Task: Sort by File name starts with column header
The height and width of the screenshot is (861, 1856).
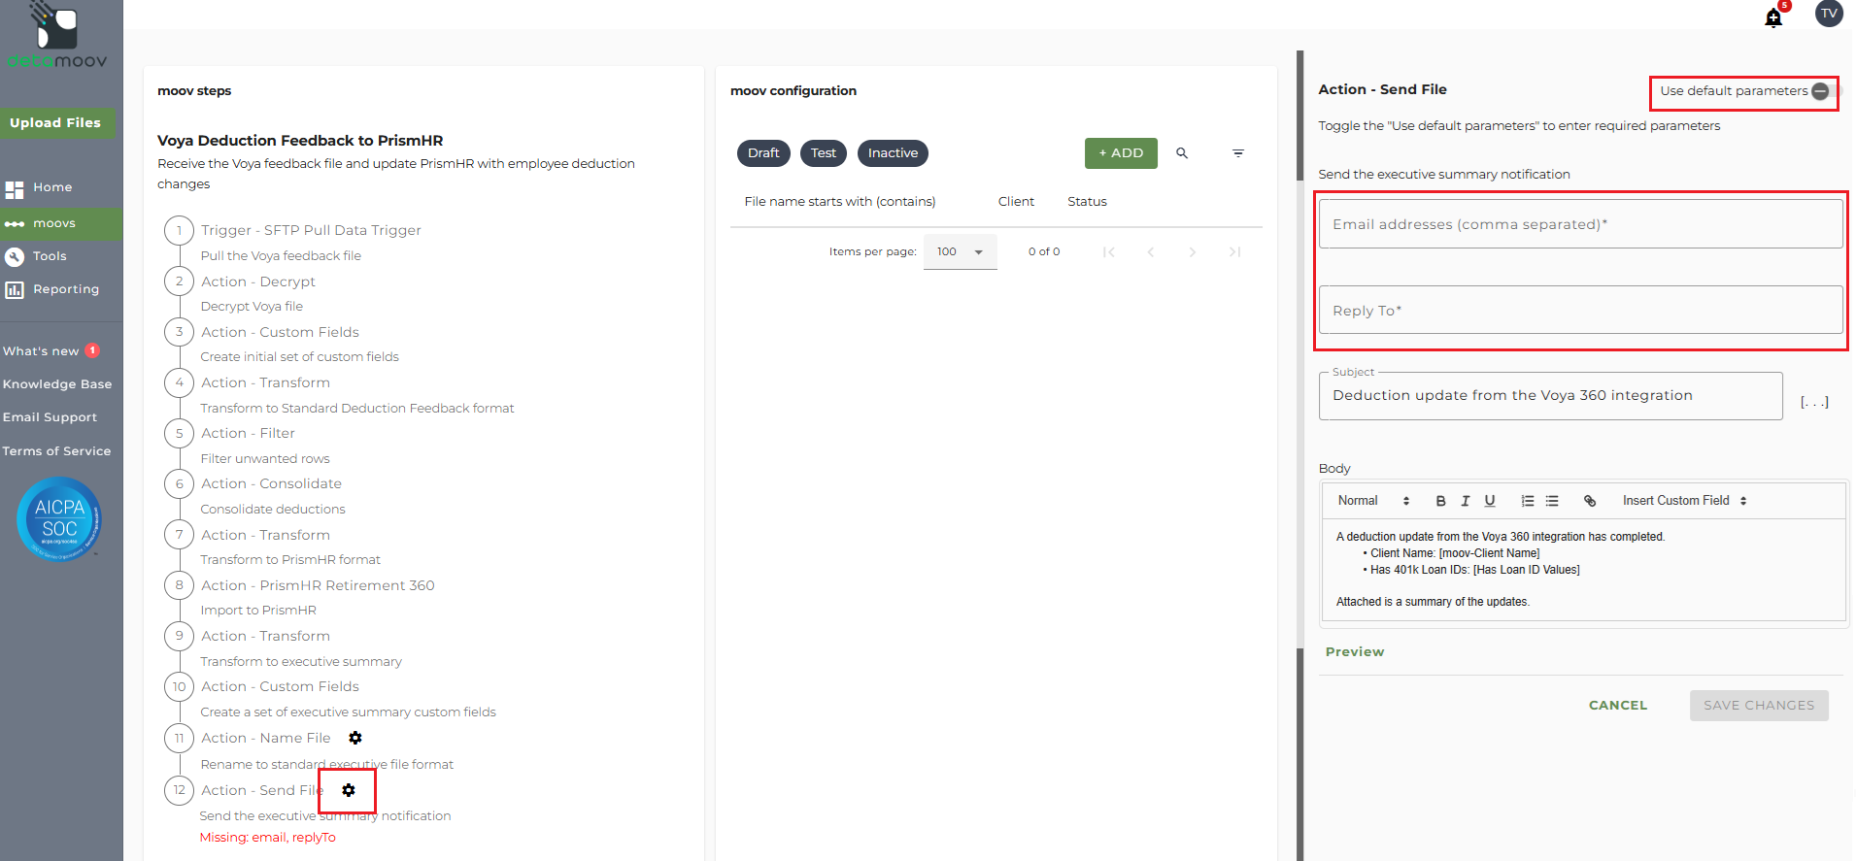Action: (x=840, y=202)
